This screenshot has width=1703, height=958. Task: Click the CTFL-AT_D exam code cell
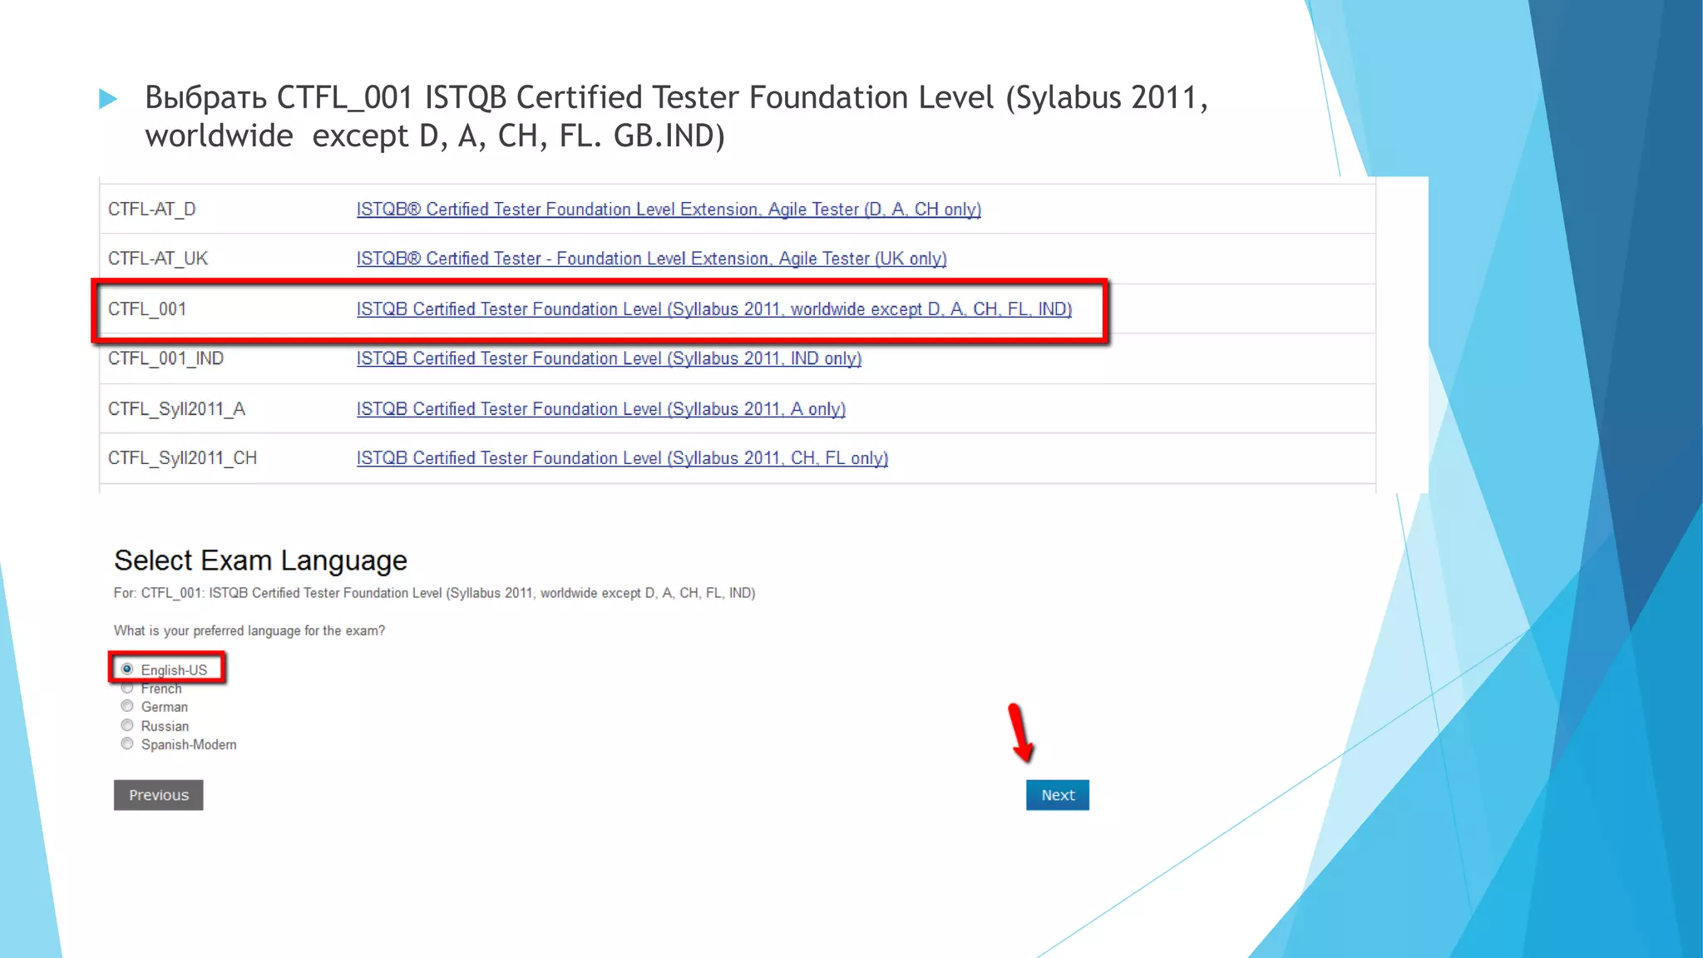pos(152,210)
